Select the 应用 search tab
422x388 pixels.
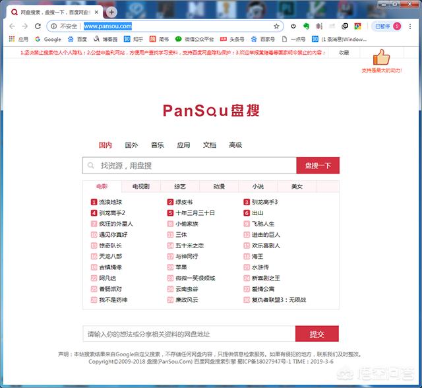tap(183, 145)
